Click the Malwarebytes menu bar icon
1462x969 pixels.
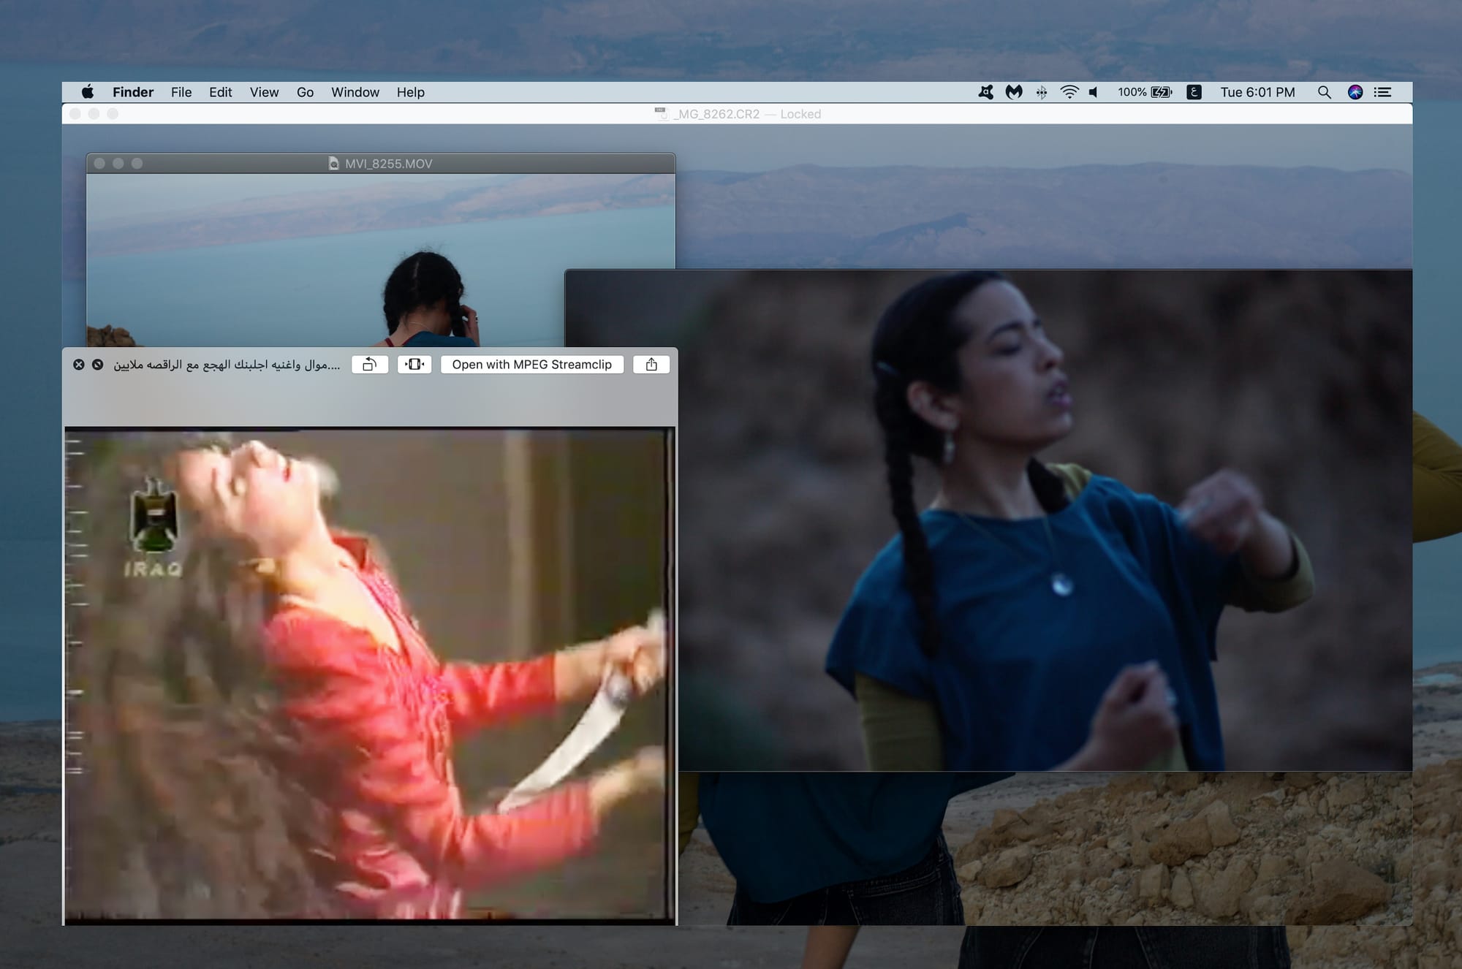coord(1014,92)
